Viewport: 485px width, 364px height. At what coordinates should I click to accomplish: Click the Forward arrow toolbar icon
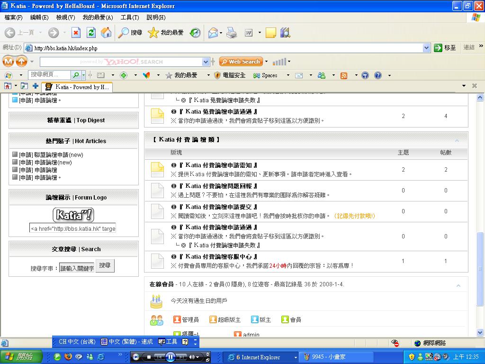pos(53,33)
